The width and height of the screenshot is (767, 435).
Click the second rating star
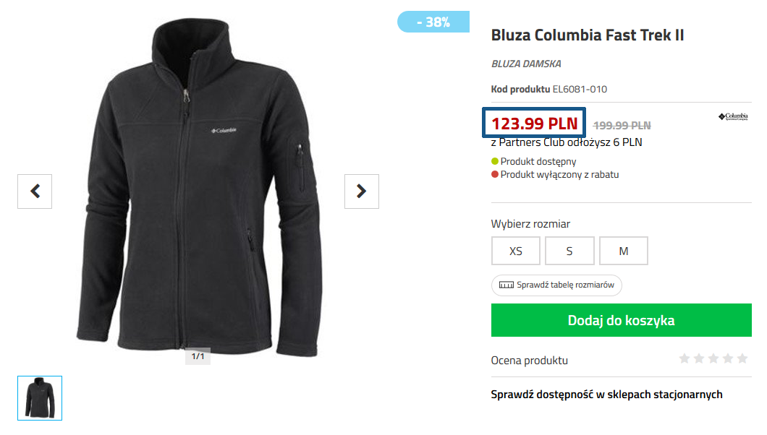[x=699, y=358]
